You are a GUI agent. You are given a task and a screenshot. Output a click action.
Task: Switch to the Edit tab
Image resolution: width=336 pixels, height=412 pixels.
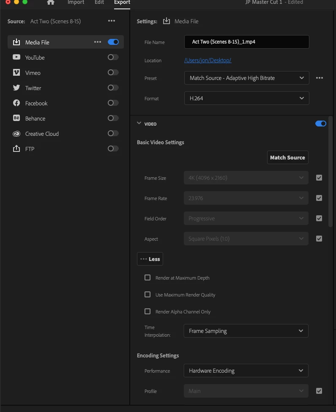tap(99, 3)
